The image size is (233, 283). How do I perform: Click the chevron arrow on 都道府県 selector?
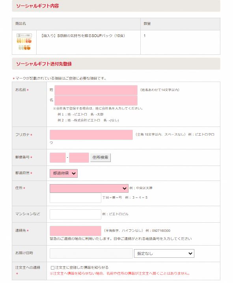74,173
